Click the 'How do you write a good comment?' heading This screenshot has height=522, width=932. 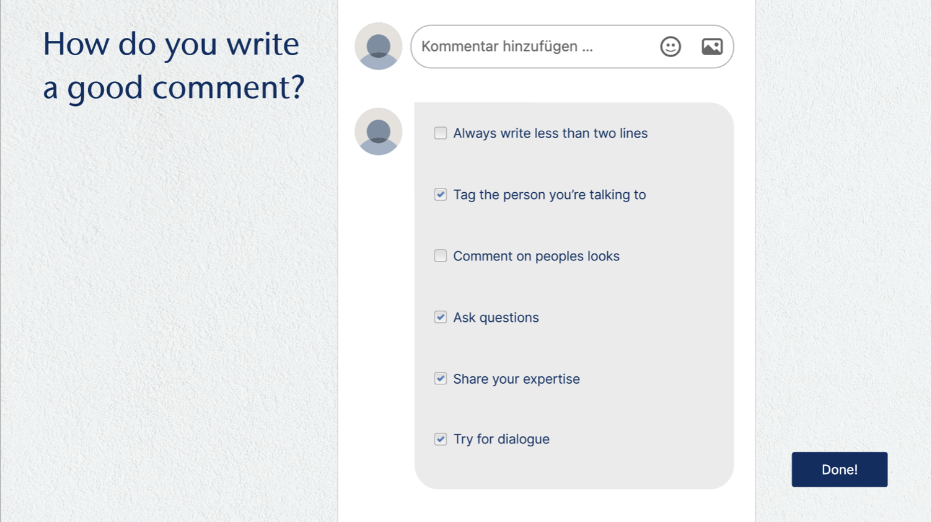pyautogui.click(x=174, y=65)
